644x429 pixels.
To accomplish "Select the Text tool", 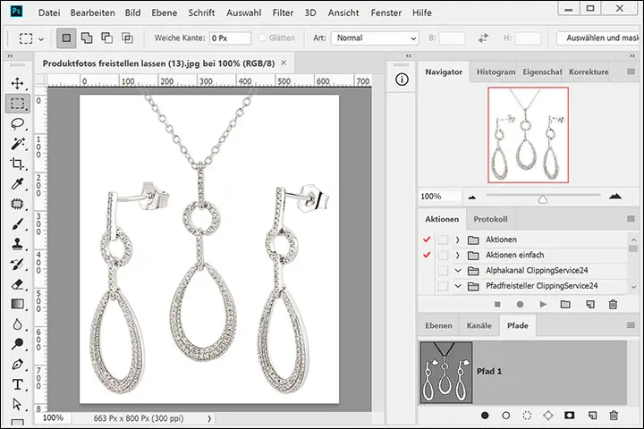I will (x=17, y=385).
